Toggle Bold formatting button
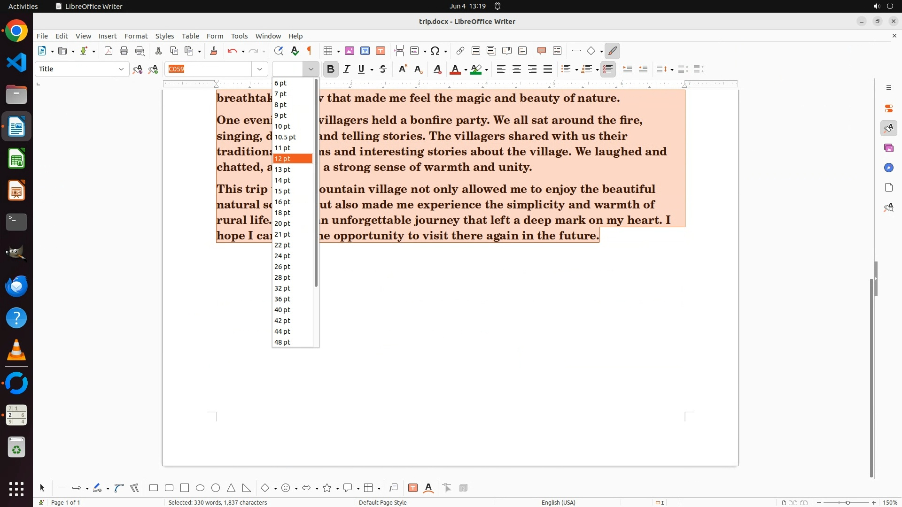The image size is (902, 507). pyautogui.click(x=331, y=69)
